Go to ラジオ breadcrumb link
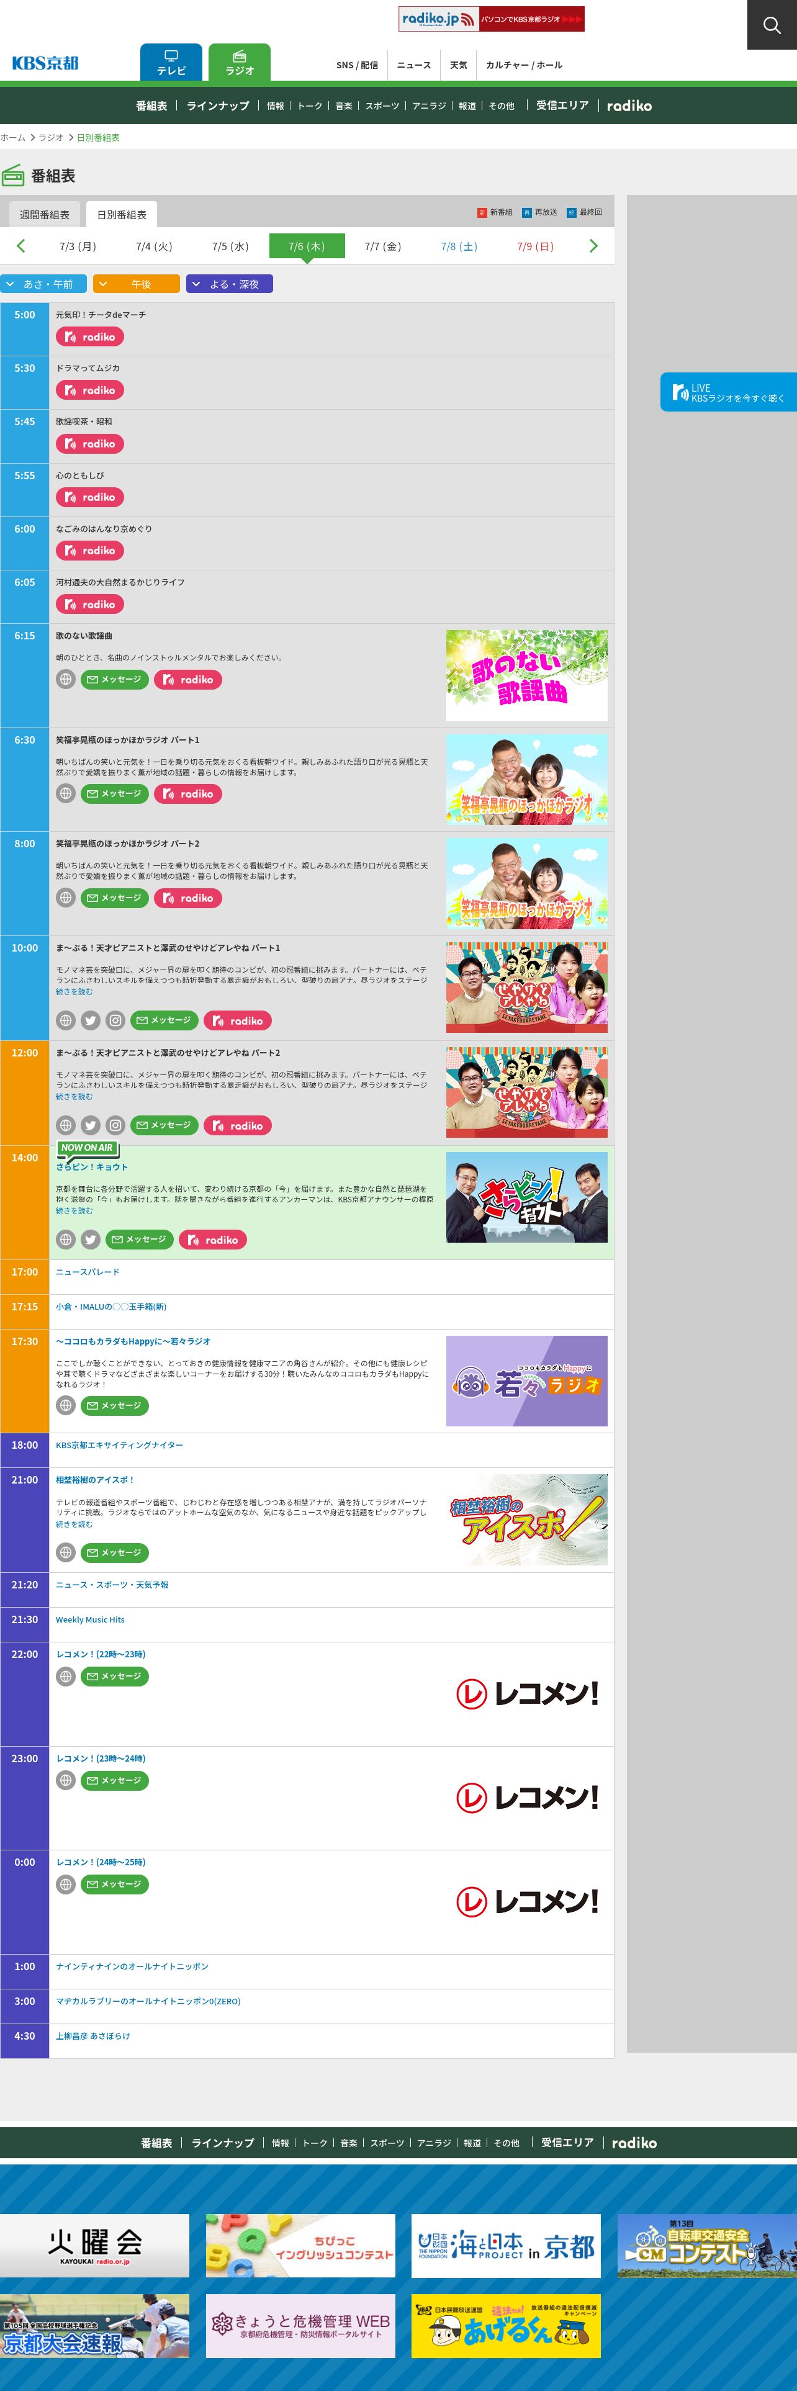This screenshot has width=797, height=2391. pos(51,137)
